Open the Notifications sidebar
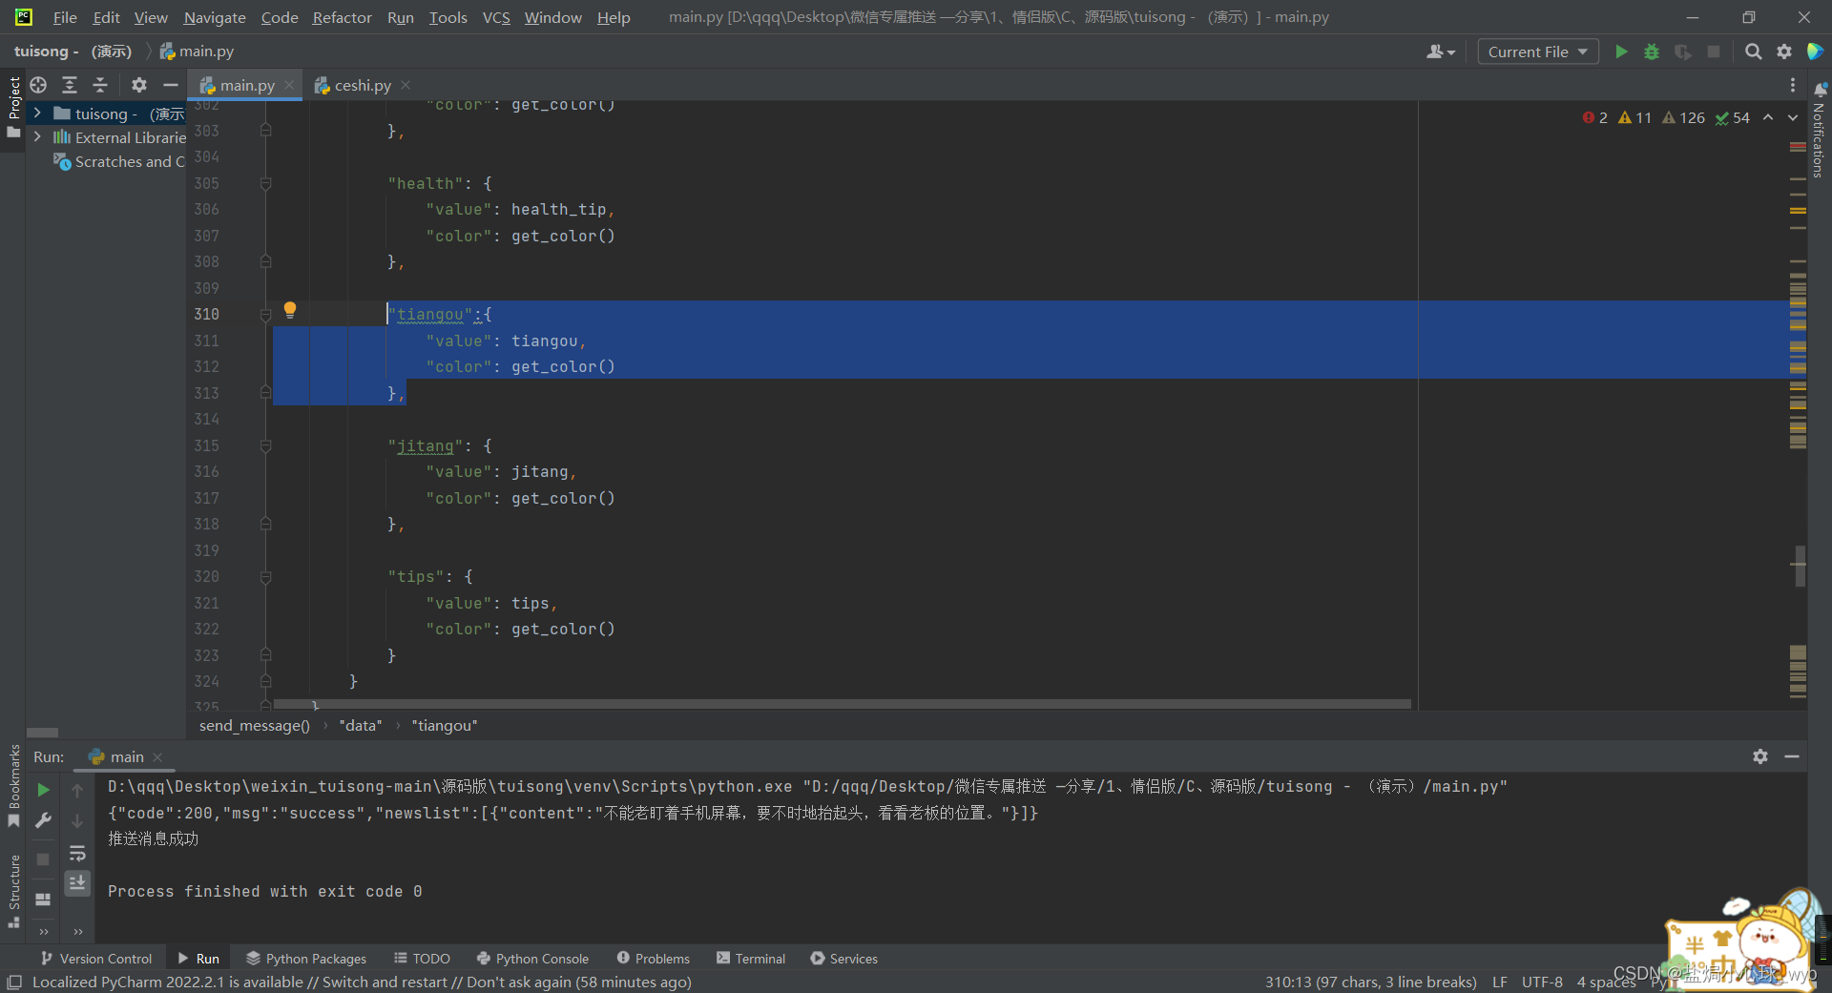The image size is (1832, 993). coord(1820,132)
